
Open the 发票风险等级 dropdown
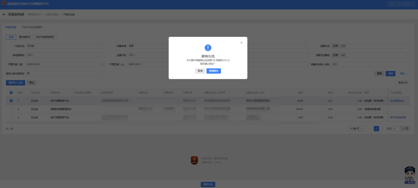click(x=370, y=55)
